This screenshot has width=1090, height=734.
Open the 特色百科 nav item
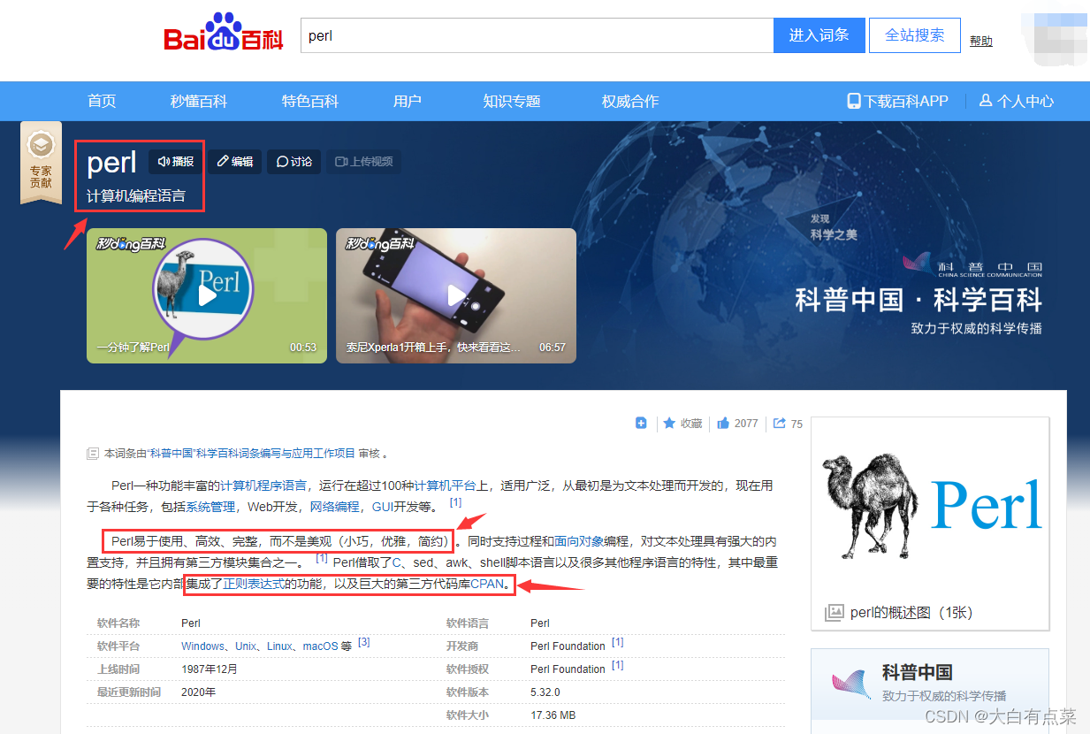pyautogui.click(x=310, y=101)
